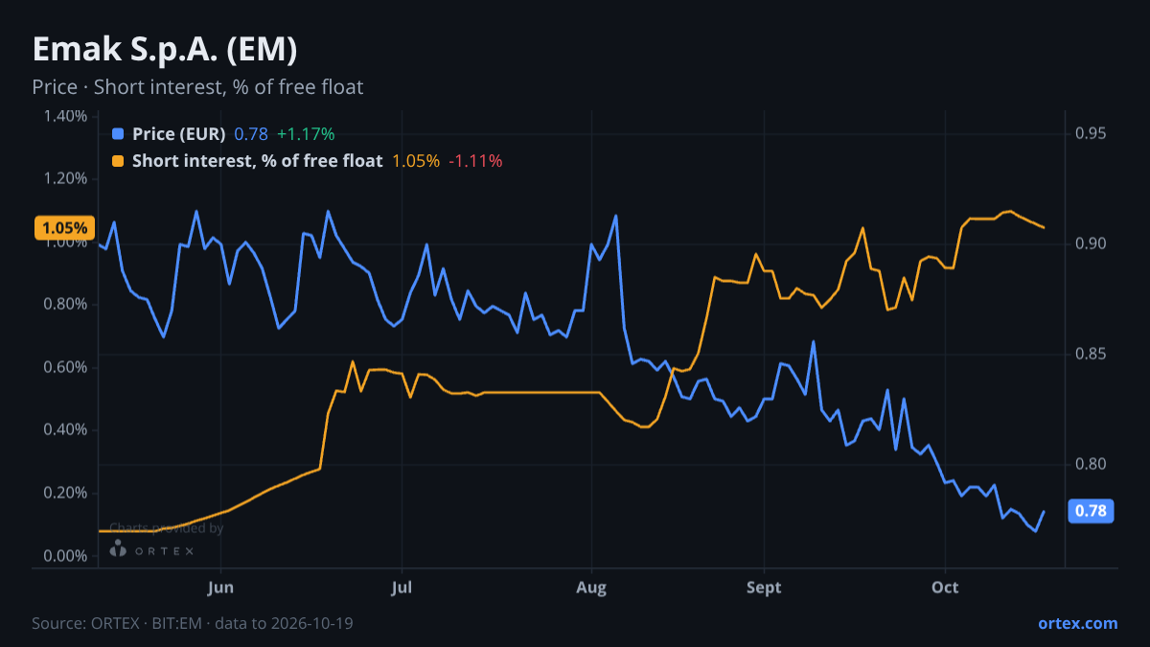Click the 0.95 right axis label

coord(1091,133)
